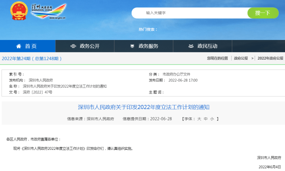Open the 政民互动 navigation tab
285x171 pixels.
tap(203, 46)
